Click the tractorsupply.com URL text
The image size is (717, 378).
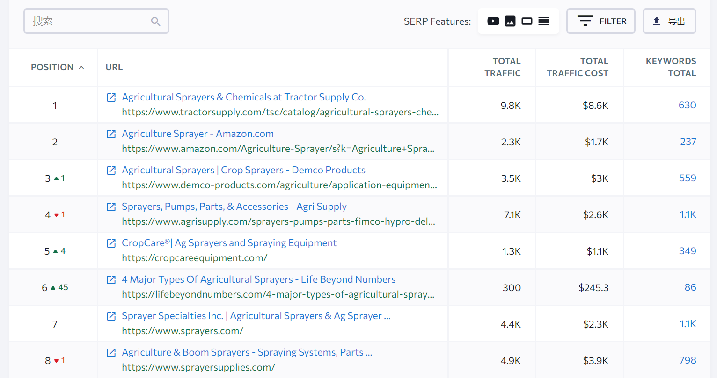[x=280, y=112]
